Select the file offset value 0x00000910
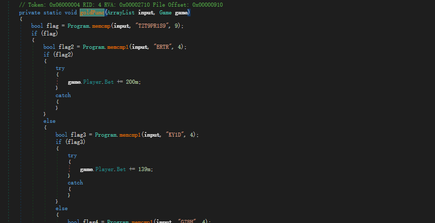 point(208,5)
